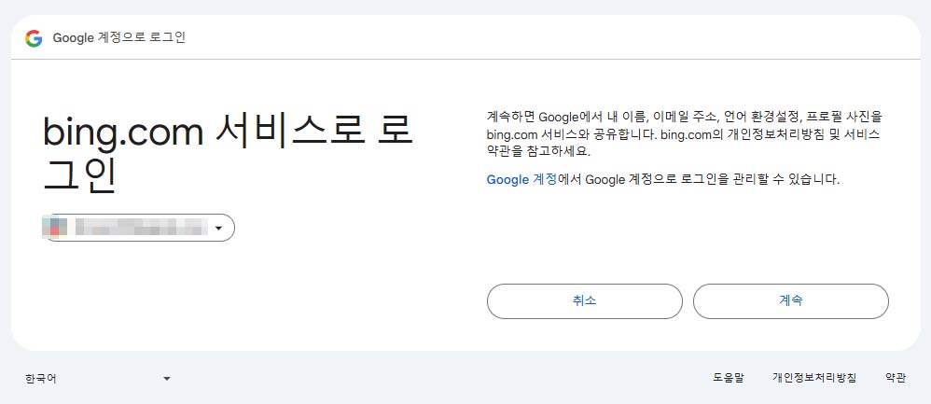Viewport: 931px width, 404px height.
Task: Click the paragraph starting with '계속하면 Google에서'
Action: (683, 133)
